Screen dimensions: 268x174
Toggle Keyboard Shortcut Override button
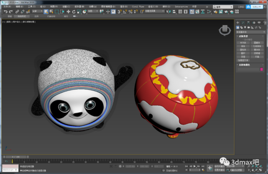pyautogui.click(x=113, y=12)
